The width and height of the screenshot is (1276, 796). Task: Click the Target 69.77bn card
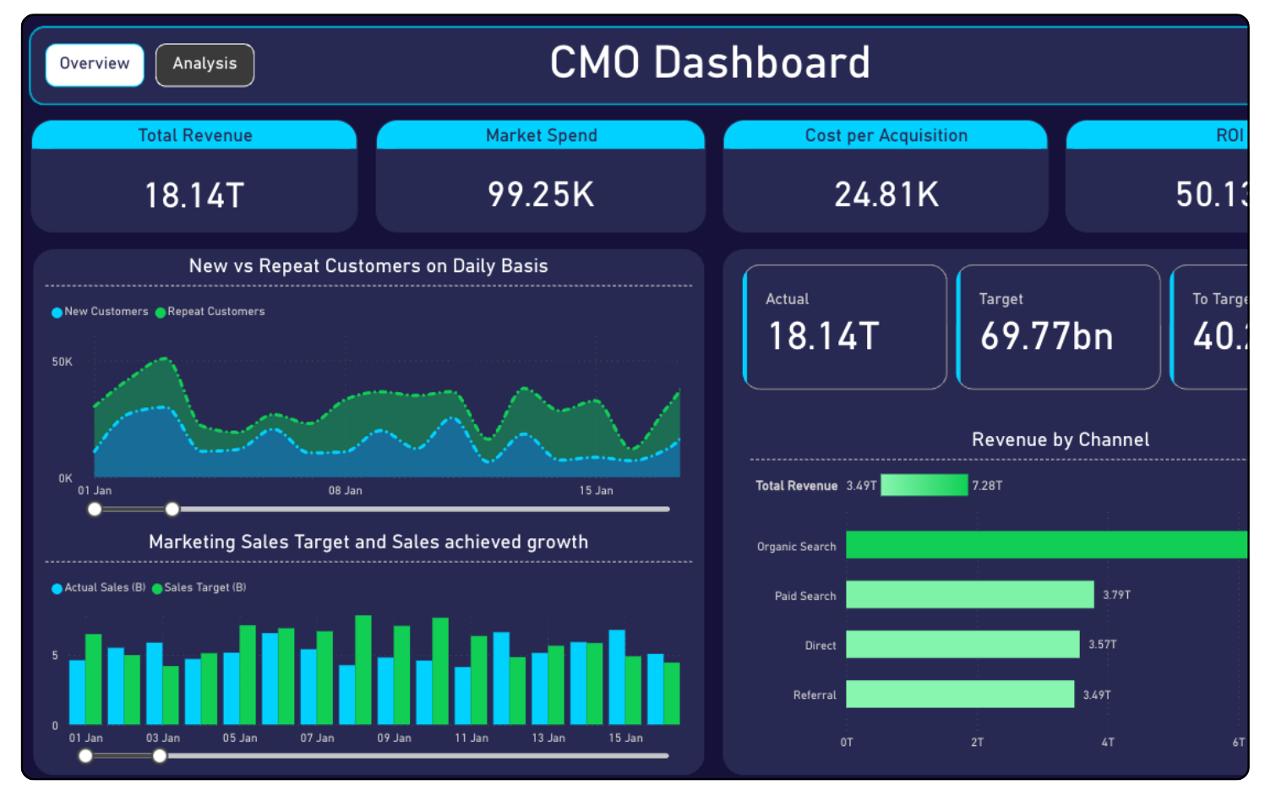click(1058, 327)
